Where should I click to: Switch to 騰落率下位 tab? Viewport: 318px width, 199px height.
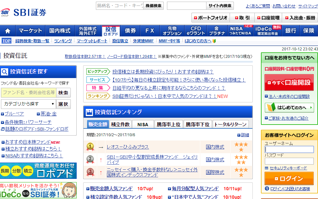pyautogui.click(x=198, y=124)
